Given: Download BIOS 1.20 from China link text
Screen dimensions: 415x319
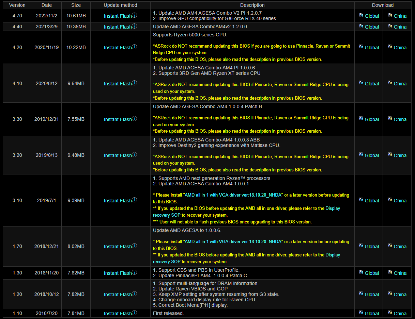Looking at the screenshot, I should pos(400,295).
